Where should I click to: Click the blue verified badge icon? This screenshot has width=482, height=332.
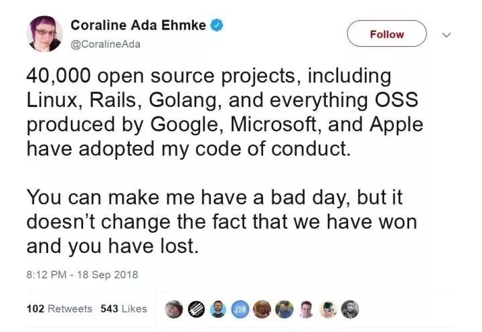tap(218, 25)
